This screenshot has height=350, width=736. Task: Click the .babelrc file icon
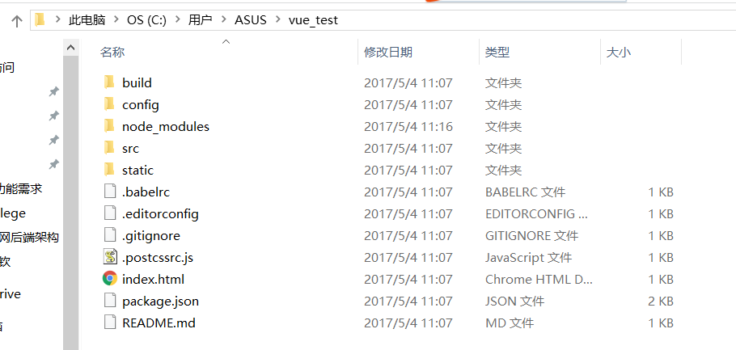point(110,192)
